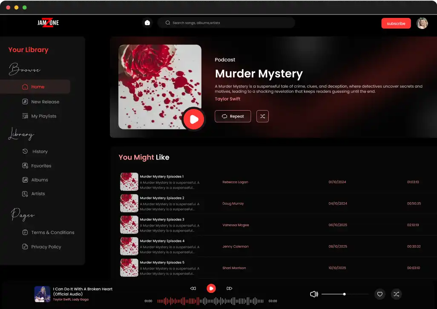Click the duration 02:10:19

click(x=413, y=225)
